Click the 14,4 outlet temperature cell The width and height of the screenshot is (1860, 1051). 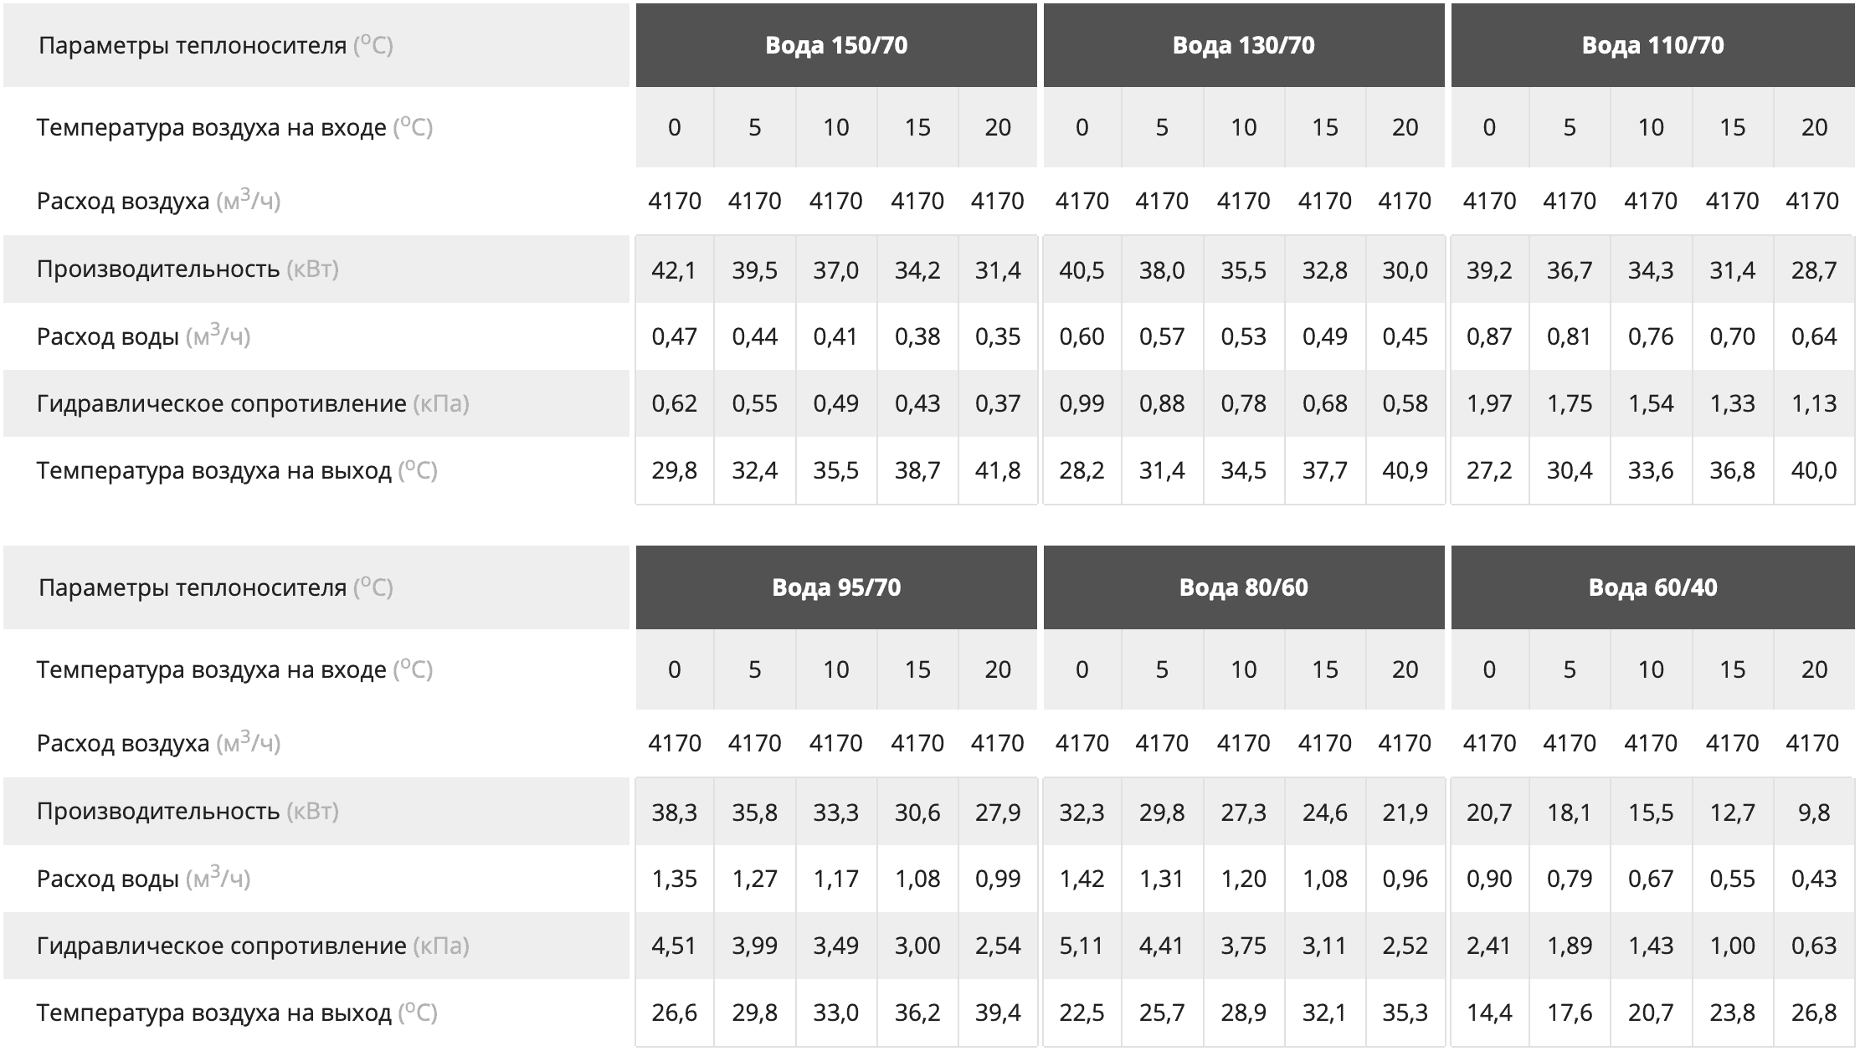tap(1489, 1013)
